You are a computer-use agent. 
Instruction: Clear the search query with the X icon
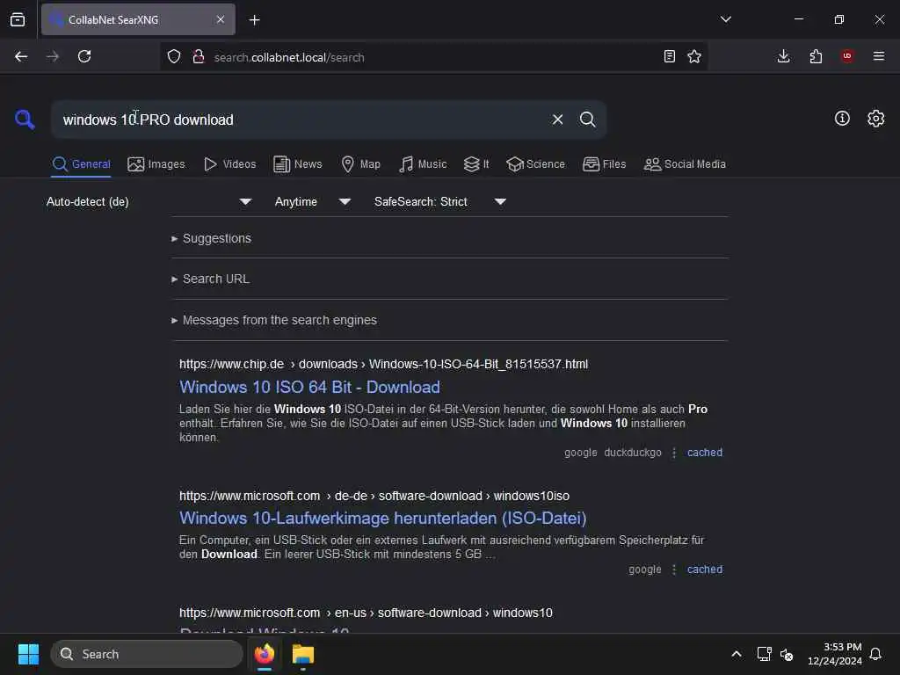coord(557,120)
